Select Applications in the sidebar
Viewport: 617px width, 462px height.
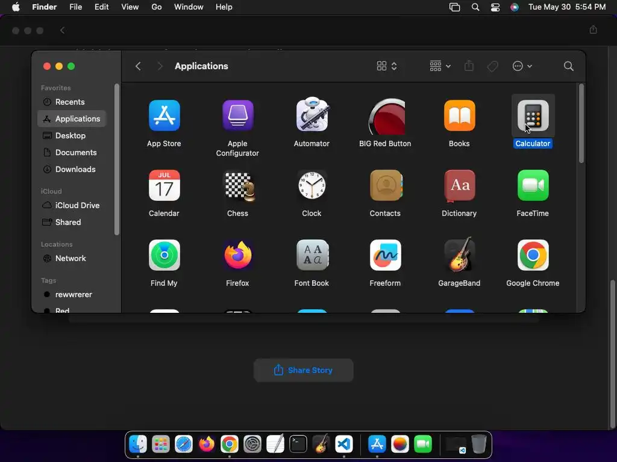[72, 119]
